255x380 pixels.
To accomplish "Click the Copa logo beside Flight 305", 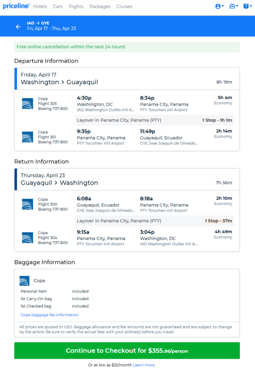I will click(x=27, y=104).
